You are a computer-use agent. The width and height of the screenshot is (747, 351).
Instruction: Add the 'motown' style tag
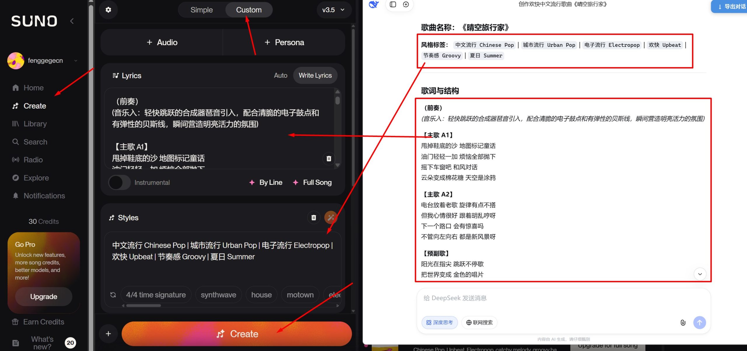click(300, 295)
